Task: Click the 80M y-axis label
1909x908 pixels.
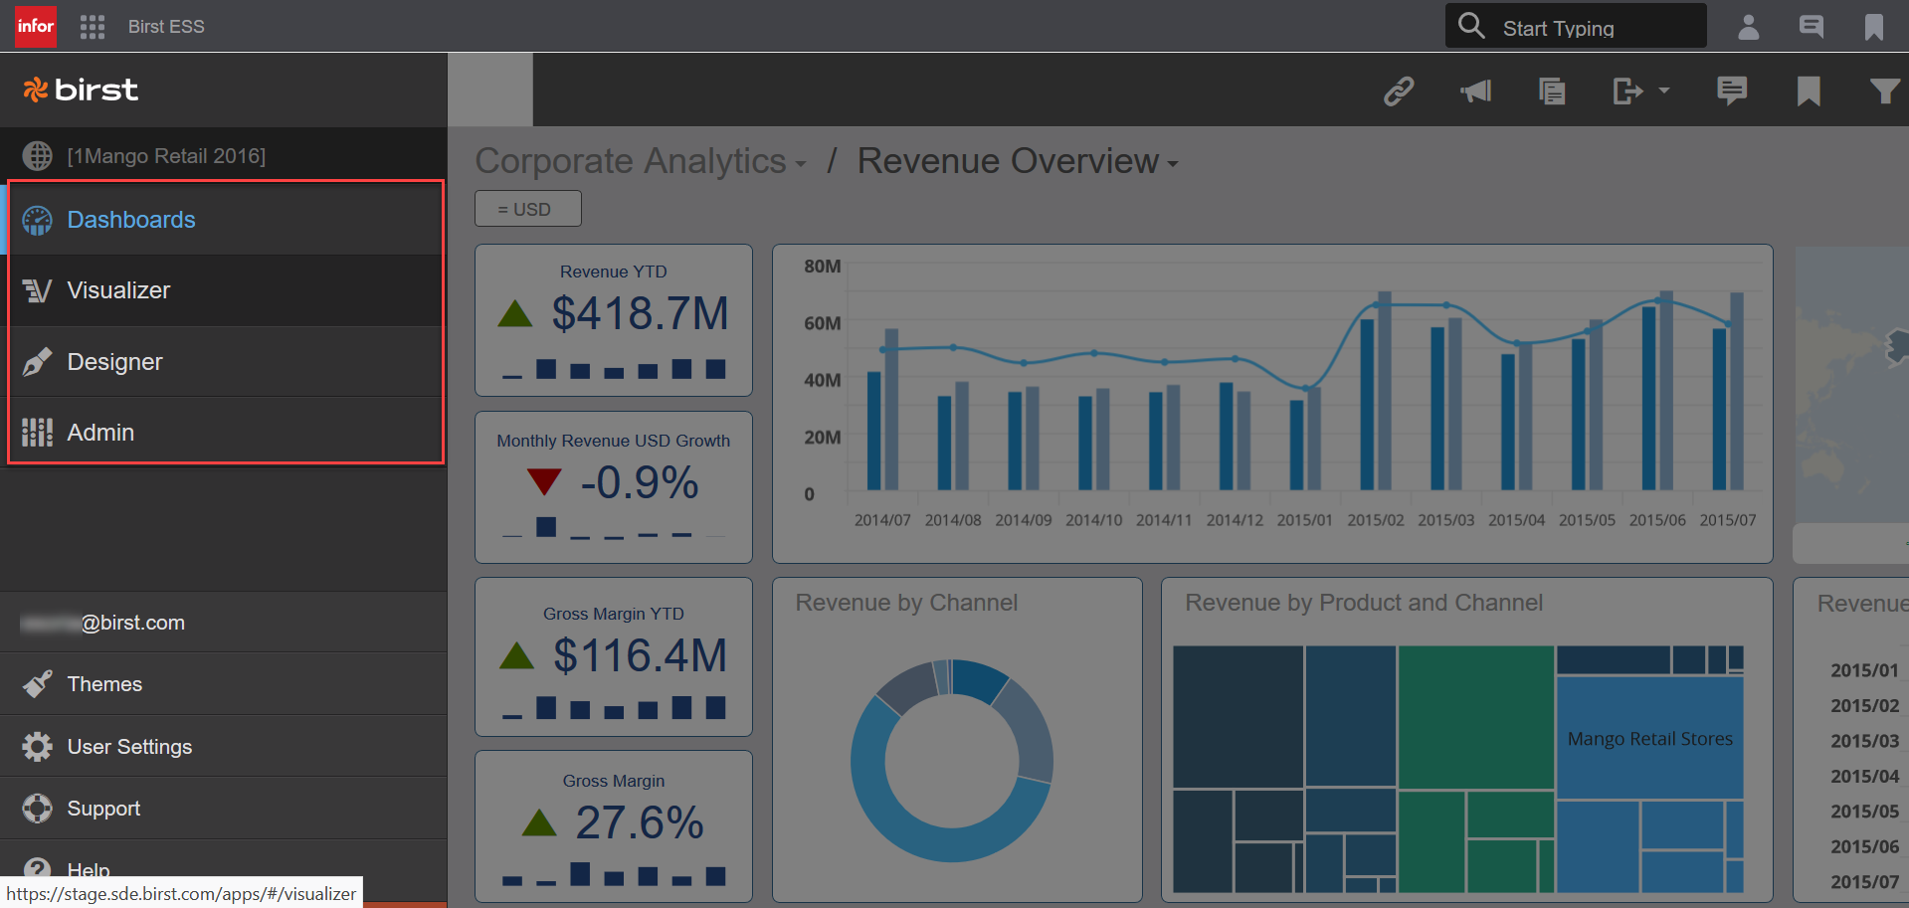Action: pyautogui.click(x=823, y=267)
